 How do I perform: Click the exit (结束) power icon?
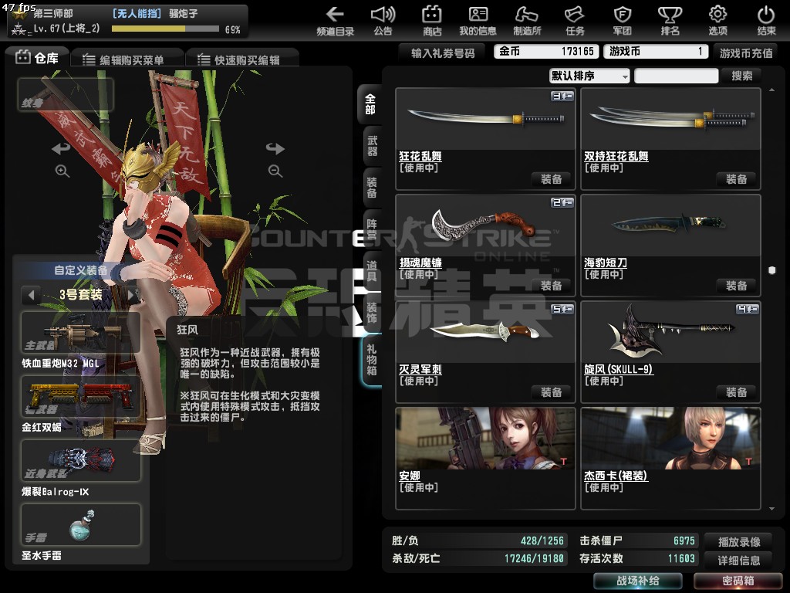tap(766, 21)
